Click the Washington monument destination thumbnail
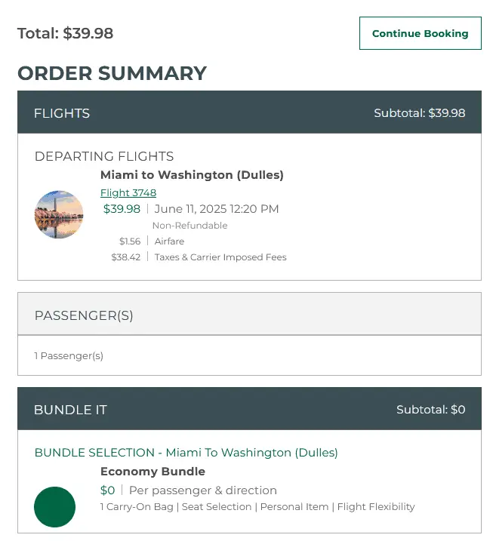The image size is (493, 541). [x=59, y=214]
